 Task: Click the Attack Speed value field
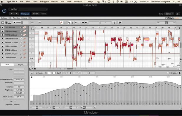tap(19, 97)
